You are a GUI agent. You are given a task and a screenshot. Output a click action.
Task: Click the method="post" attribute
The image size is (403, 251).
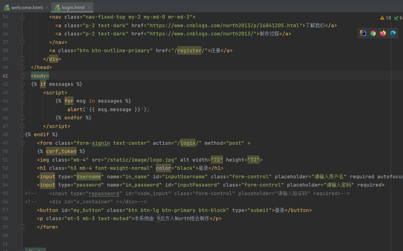[x=225, y=143]
